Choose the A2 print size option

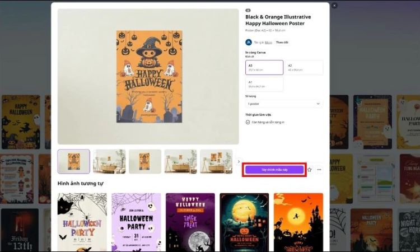tap(304, 67)
